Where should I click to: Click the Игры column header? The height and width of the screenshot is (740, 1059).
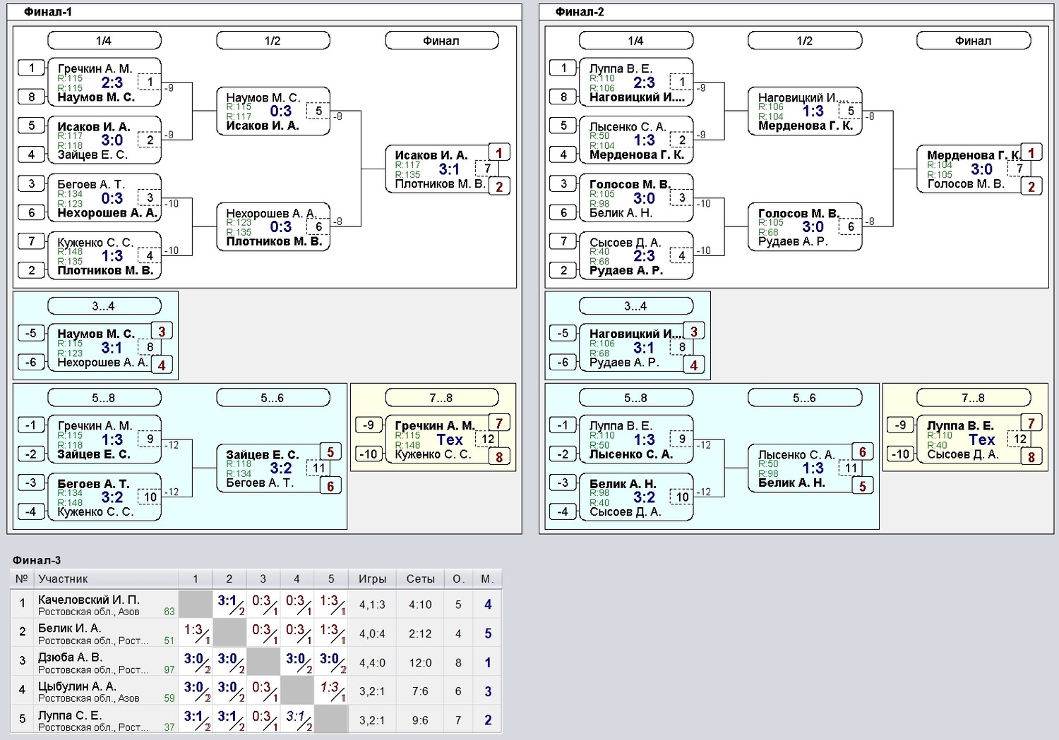click(372, 578)
